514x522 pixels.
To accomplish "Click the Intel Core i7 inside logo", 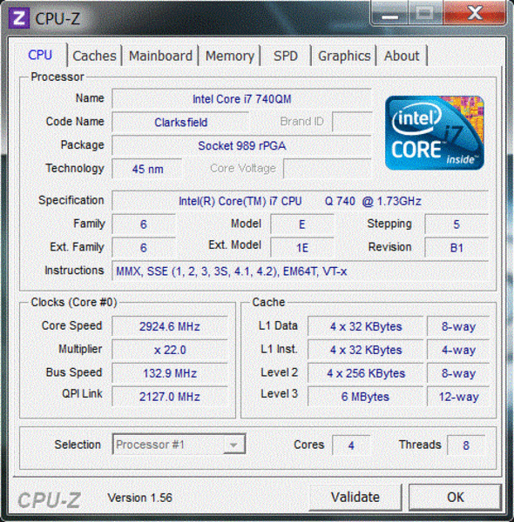I will click(x=435, y=132).
